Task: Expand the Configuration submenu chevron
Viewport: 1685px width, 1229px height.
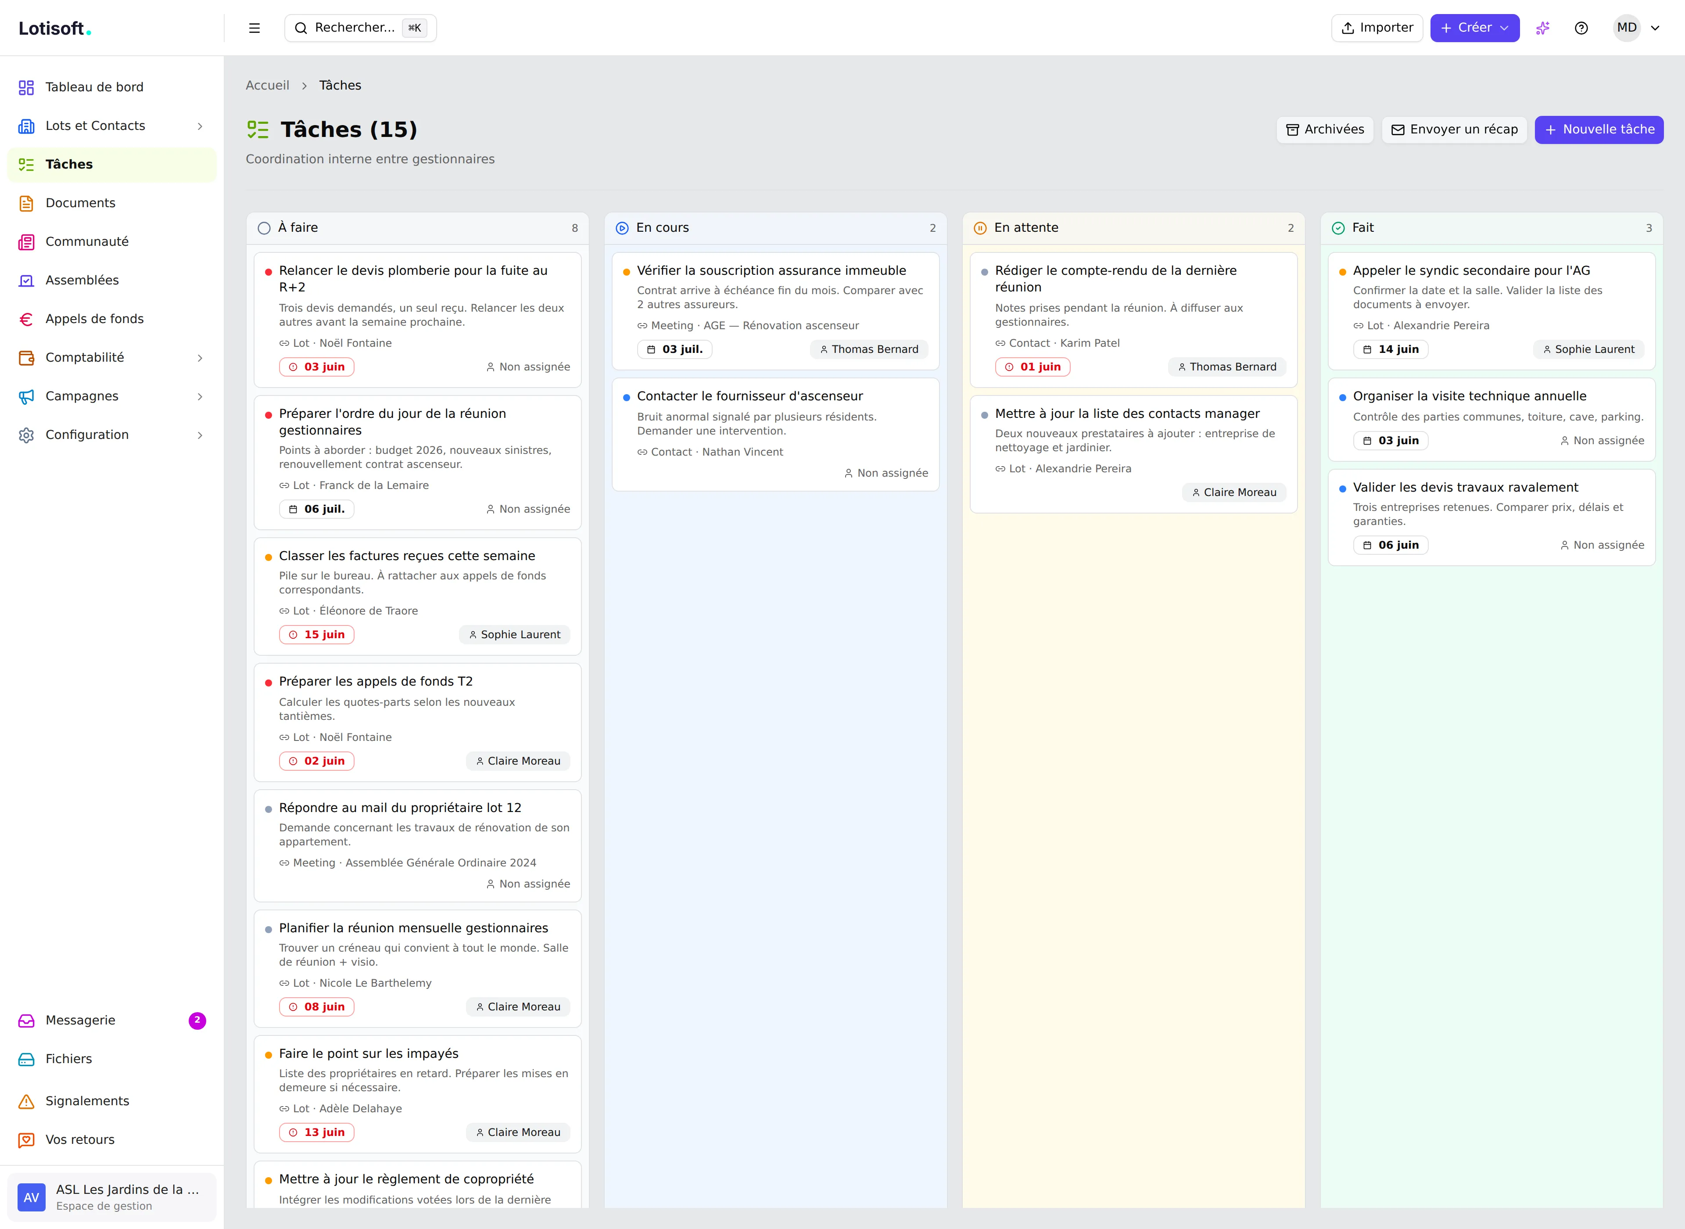Action: 200,435
